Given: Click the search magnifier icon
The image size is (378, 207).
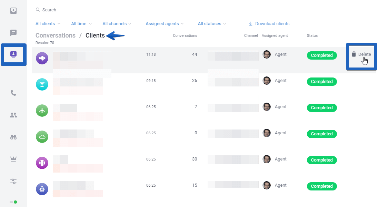Looking at the screenshot, I should coord(38,10).
